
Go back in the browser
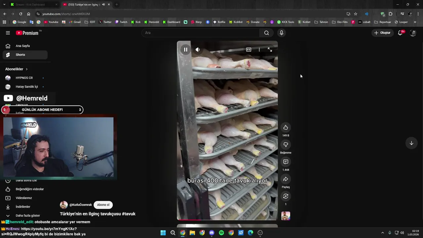point(5,14)
